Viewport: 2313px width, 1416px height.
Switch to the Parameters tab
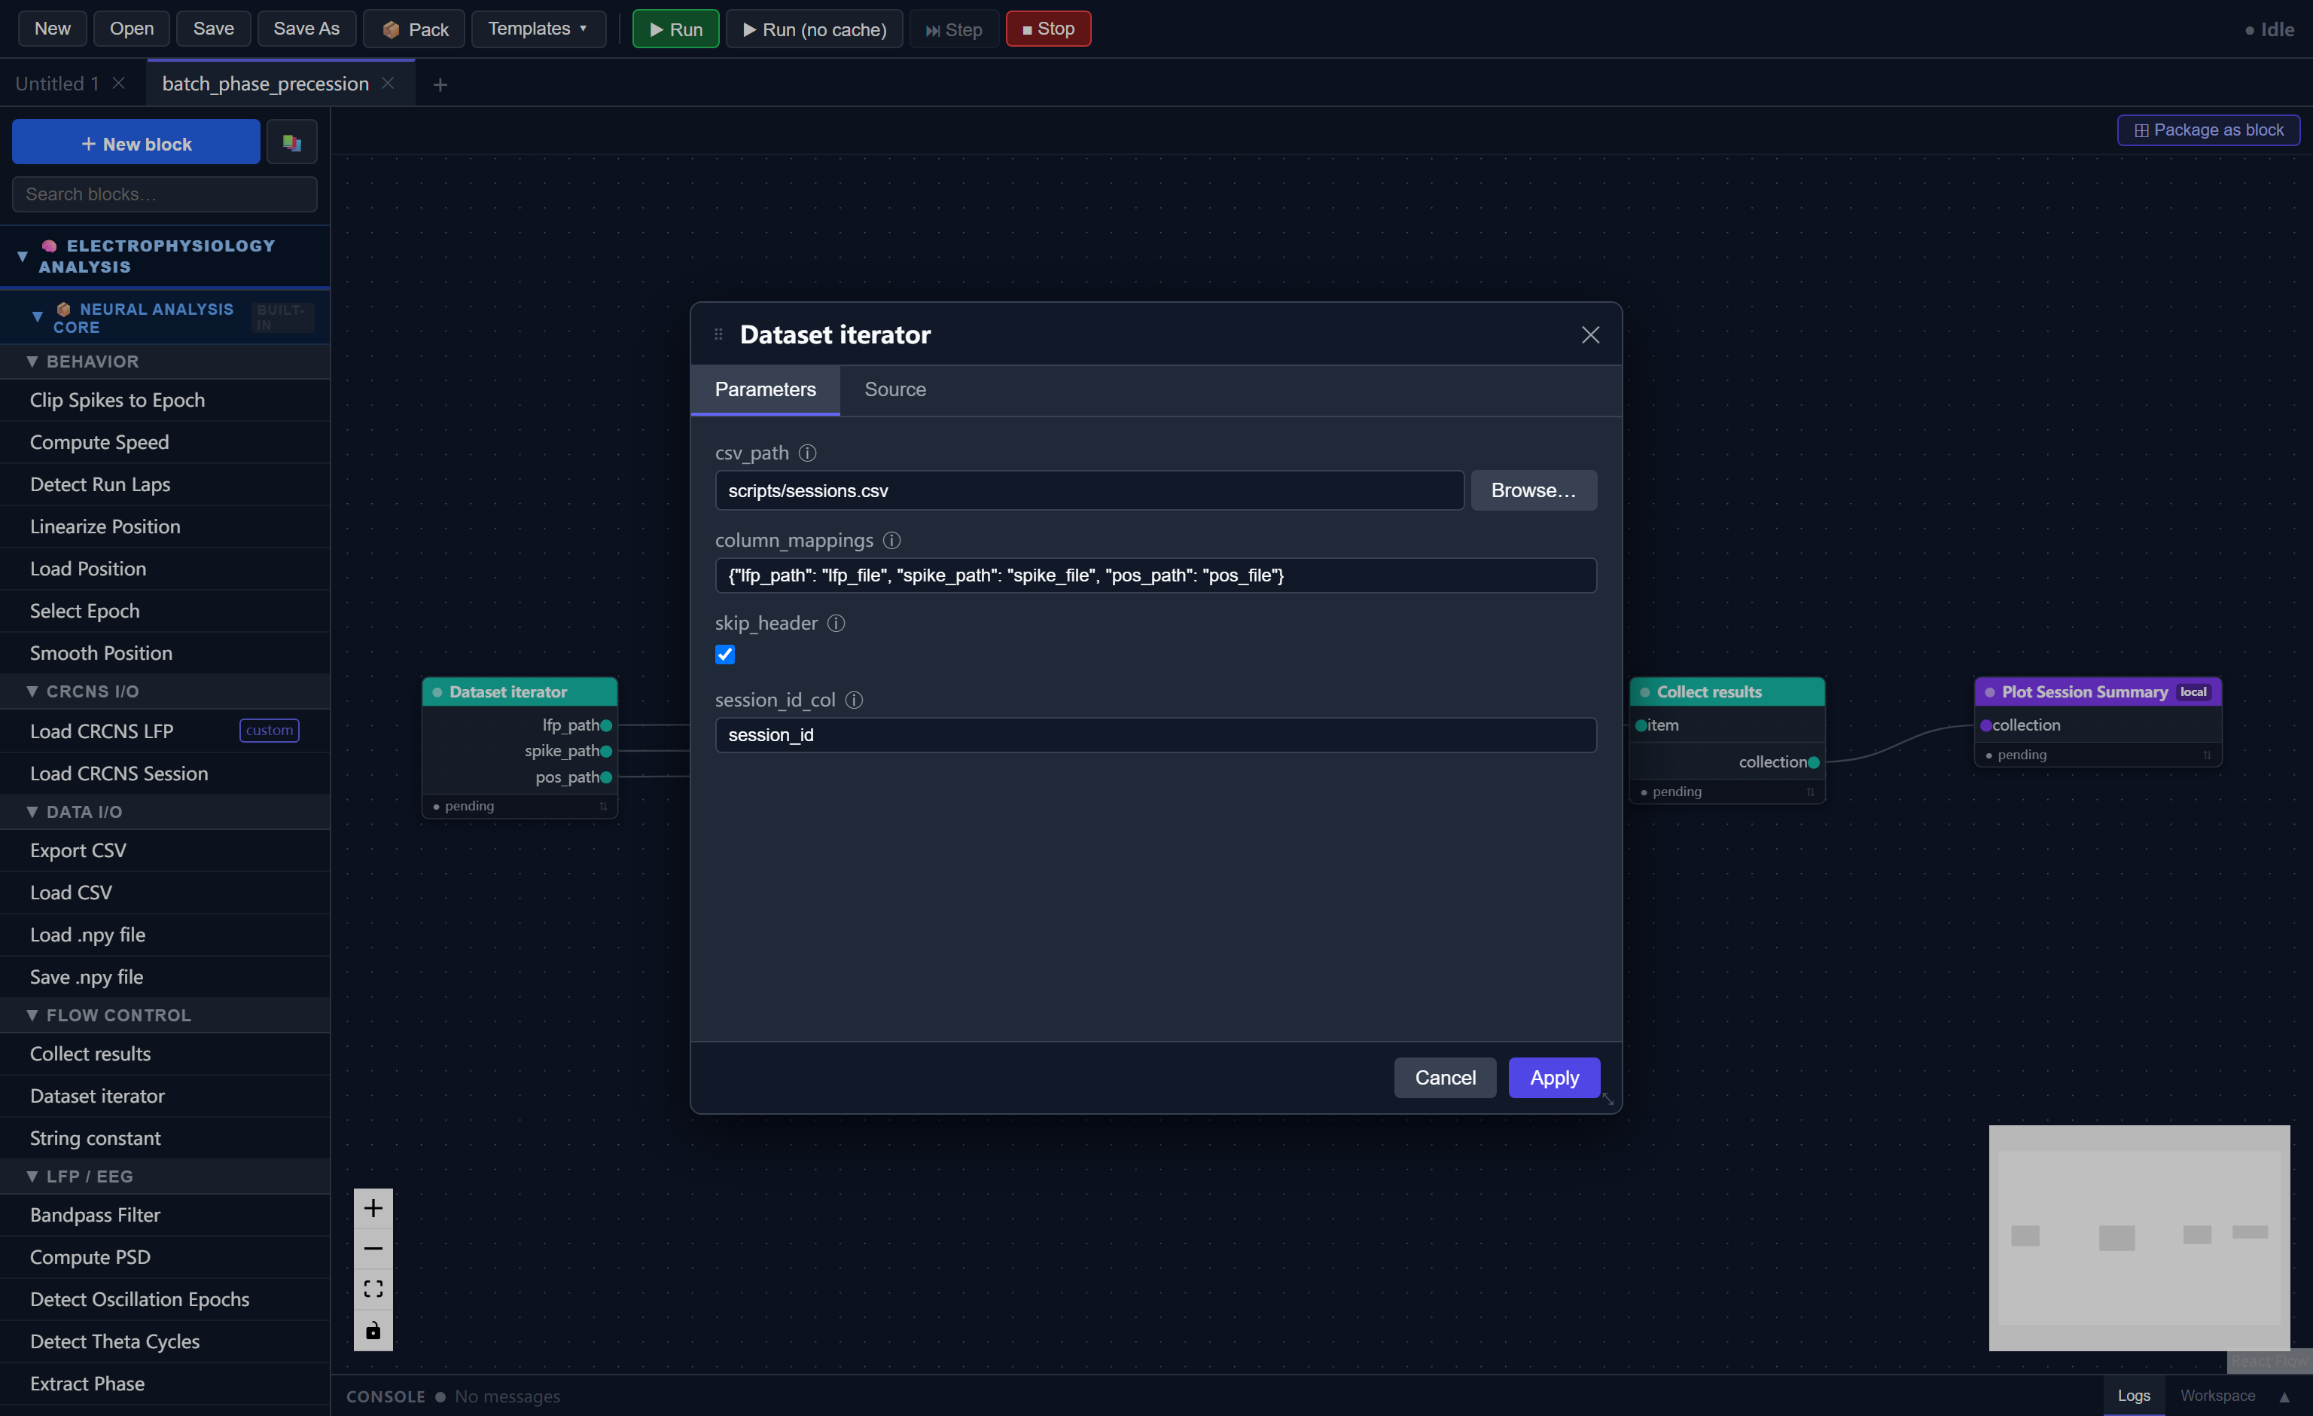(x=765, y=389)
